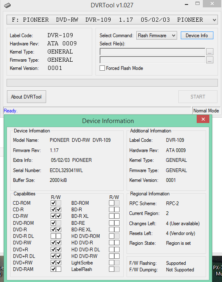Click the START button

coord(198,97)
